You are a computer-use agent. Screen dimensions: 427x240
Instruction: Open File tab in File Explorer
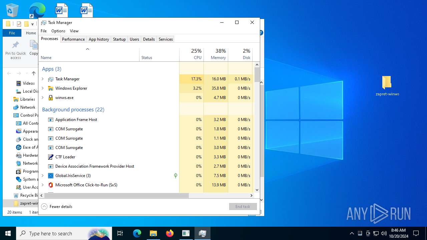[x=12, y=33]
